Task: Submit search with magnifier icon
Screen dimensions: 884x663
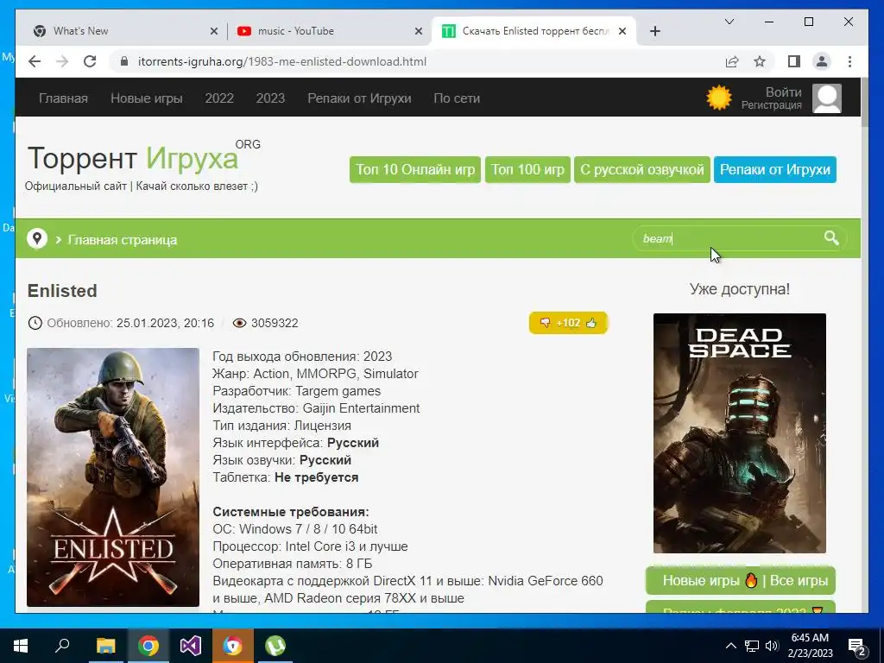Action: click(831, 238)
